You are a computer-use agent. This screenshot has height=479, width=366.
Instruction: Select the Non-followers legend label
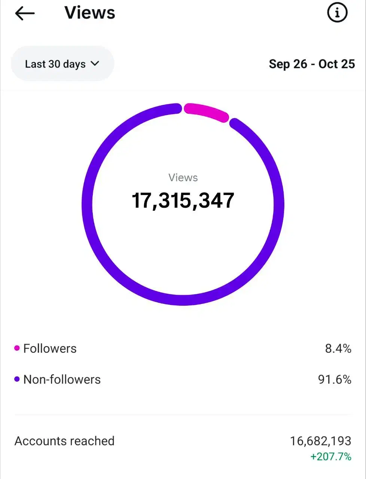[x=62, y=379]
